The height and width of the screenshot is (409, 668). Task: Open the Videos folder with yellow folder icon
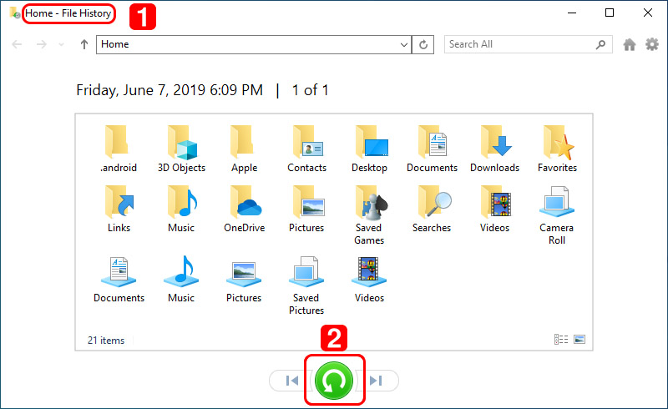tap(494, 209)
